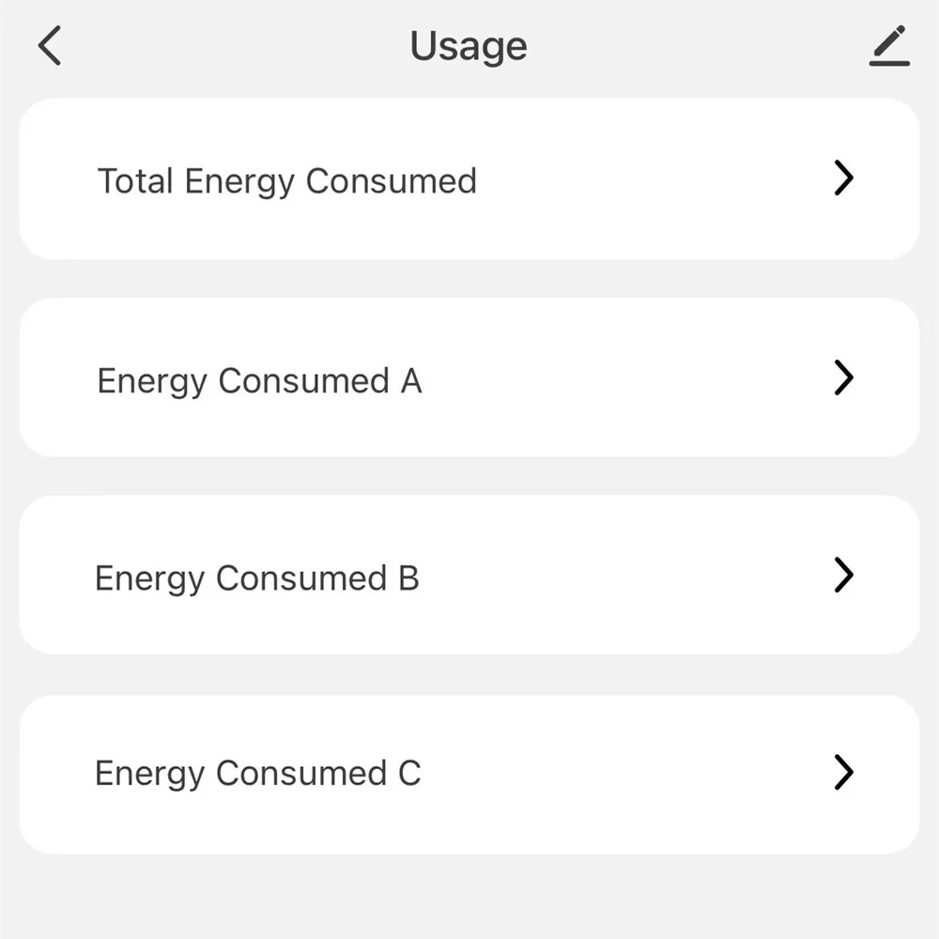This screenshot has height=939, width=939.
Task: Select the "Total Energy Consumed" text label
Action: [287, 180]
